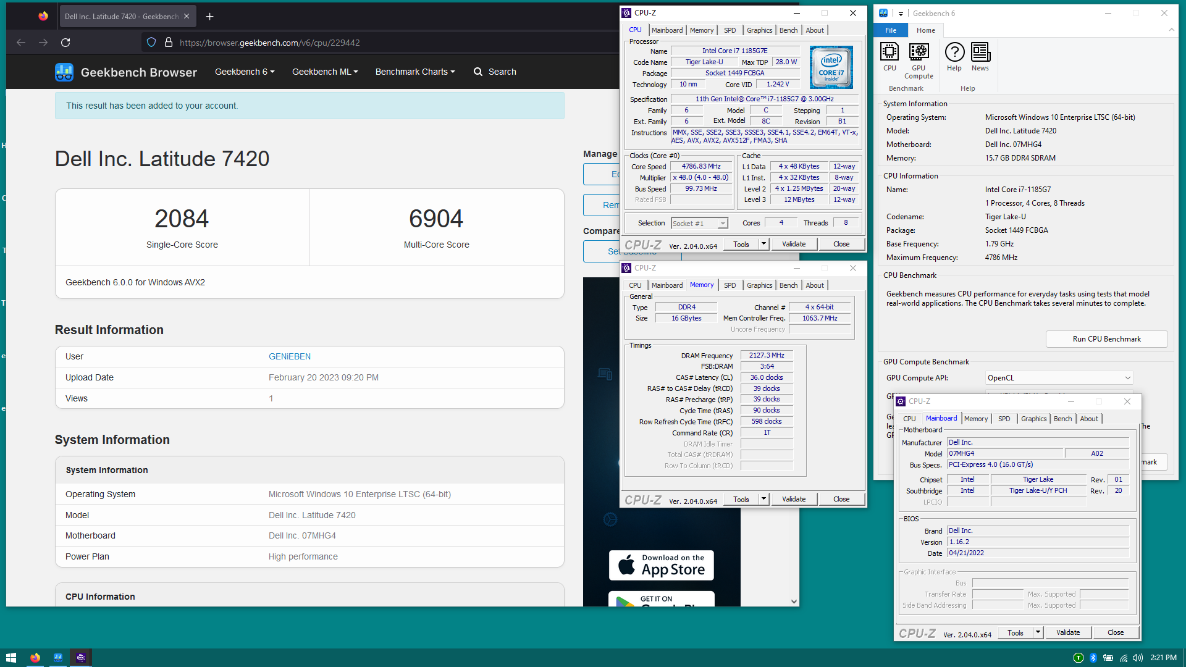Click Close button in CPU-Z Memory window
The height and width of the screenshot is (667, 1186).
[841, 499]
